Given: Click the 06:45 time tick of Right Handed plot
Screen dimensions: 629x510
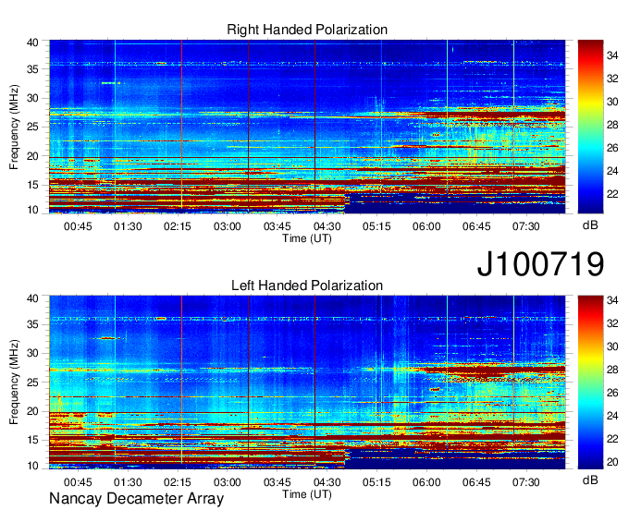Looking at the screenshot, I should [476, 226].
